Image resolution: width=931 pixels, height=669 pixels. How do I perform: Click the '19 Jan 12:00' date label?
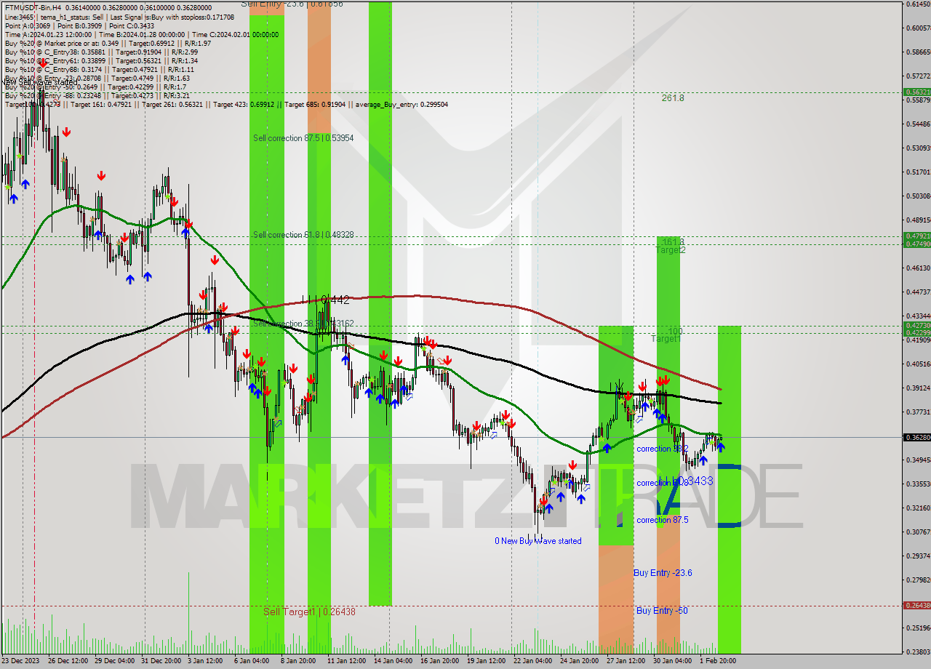click(x=487, y=661)
